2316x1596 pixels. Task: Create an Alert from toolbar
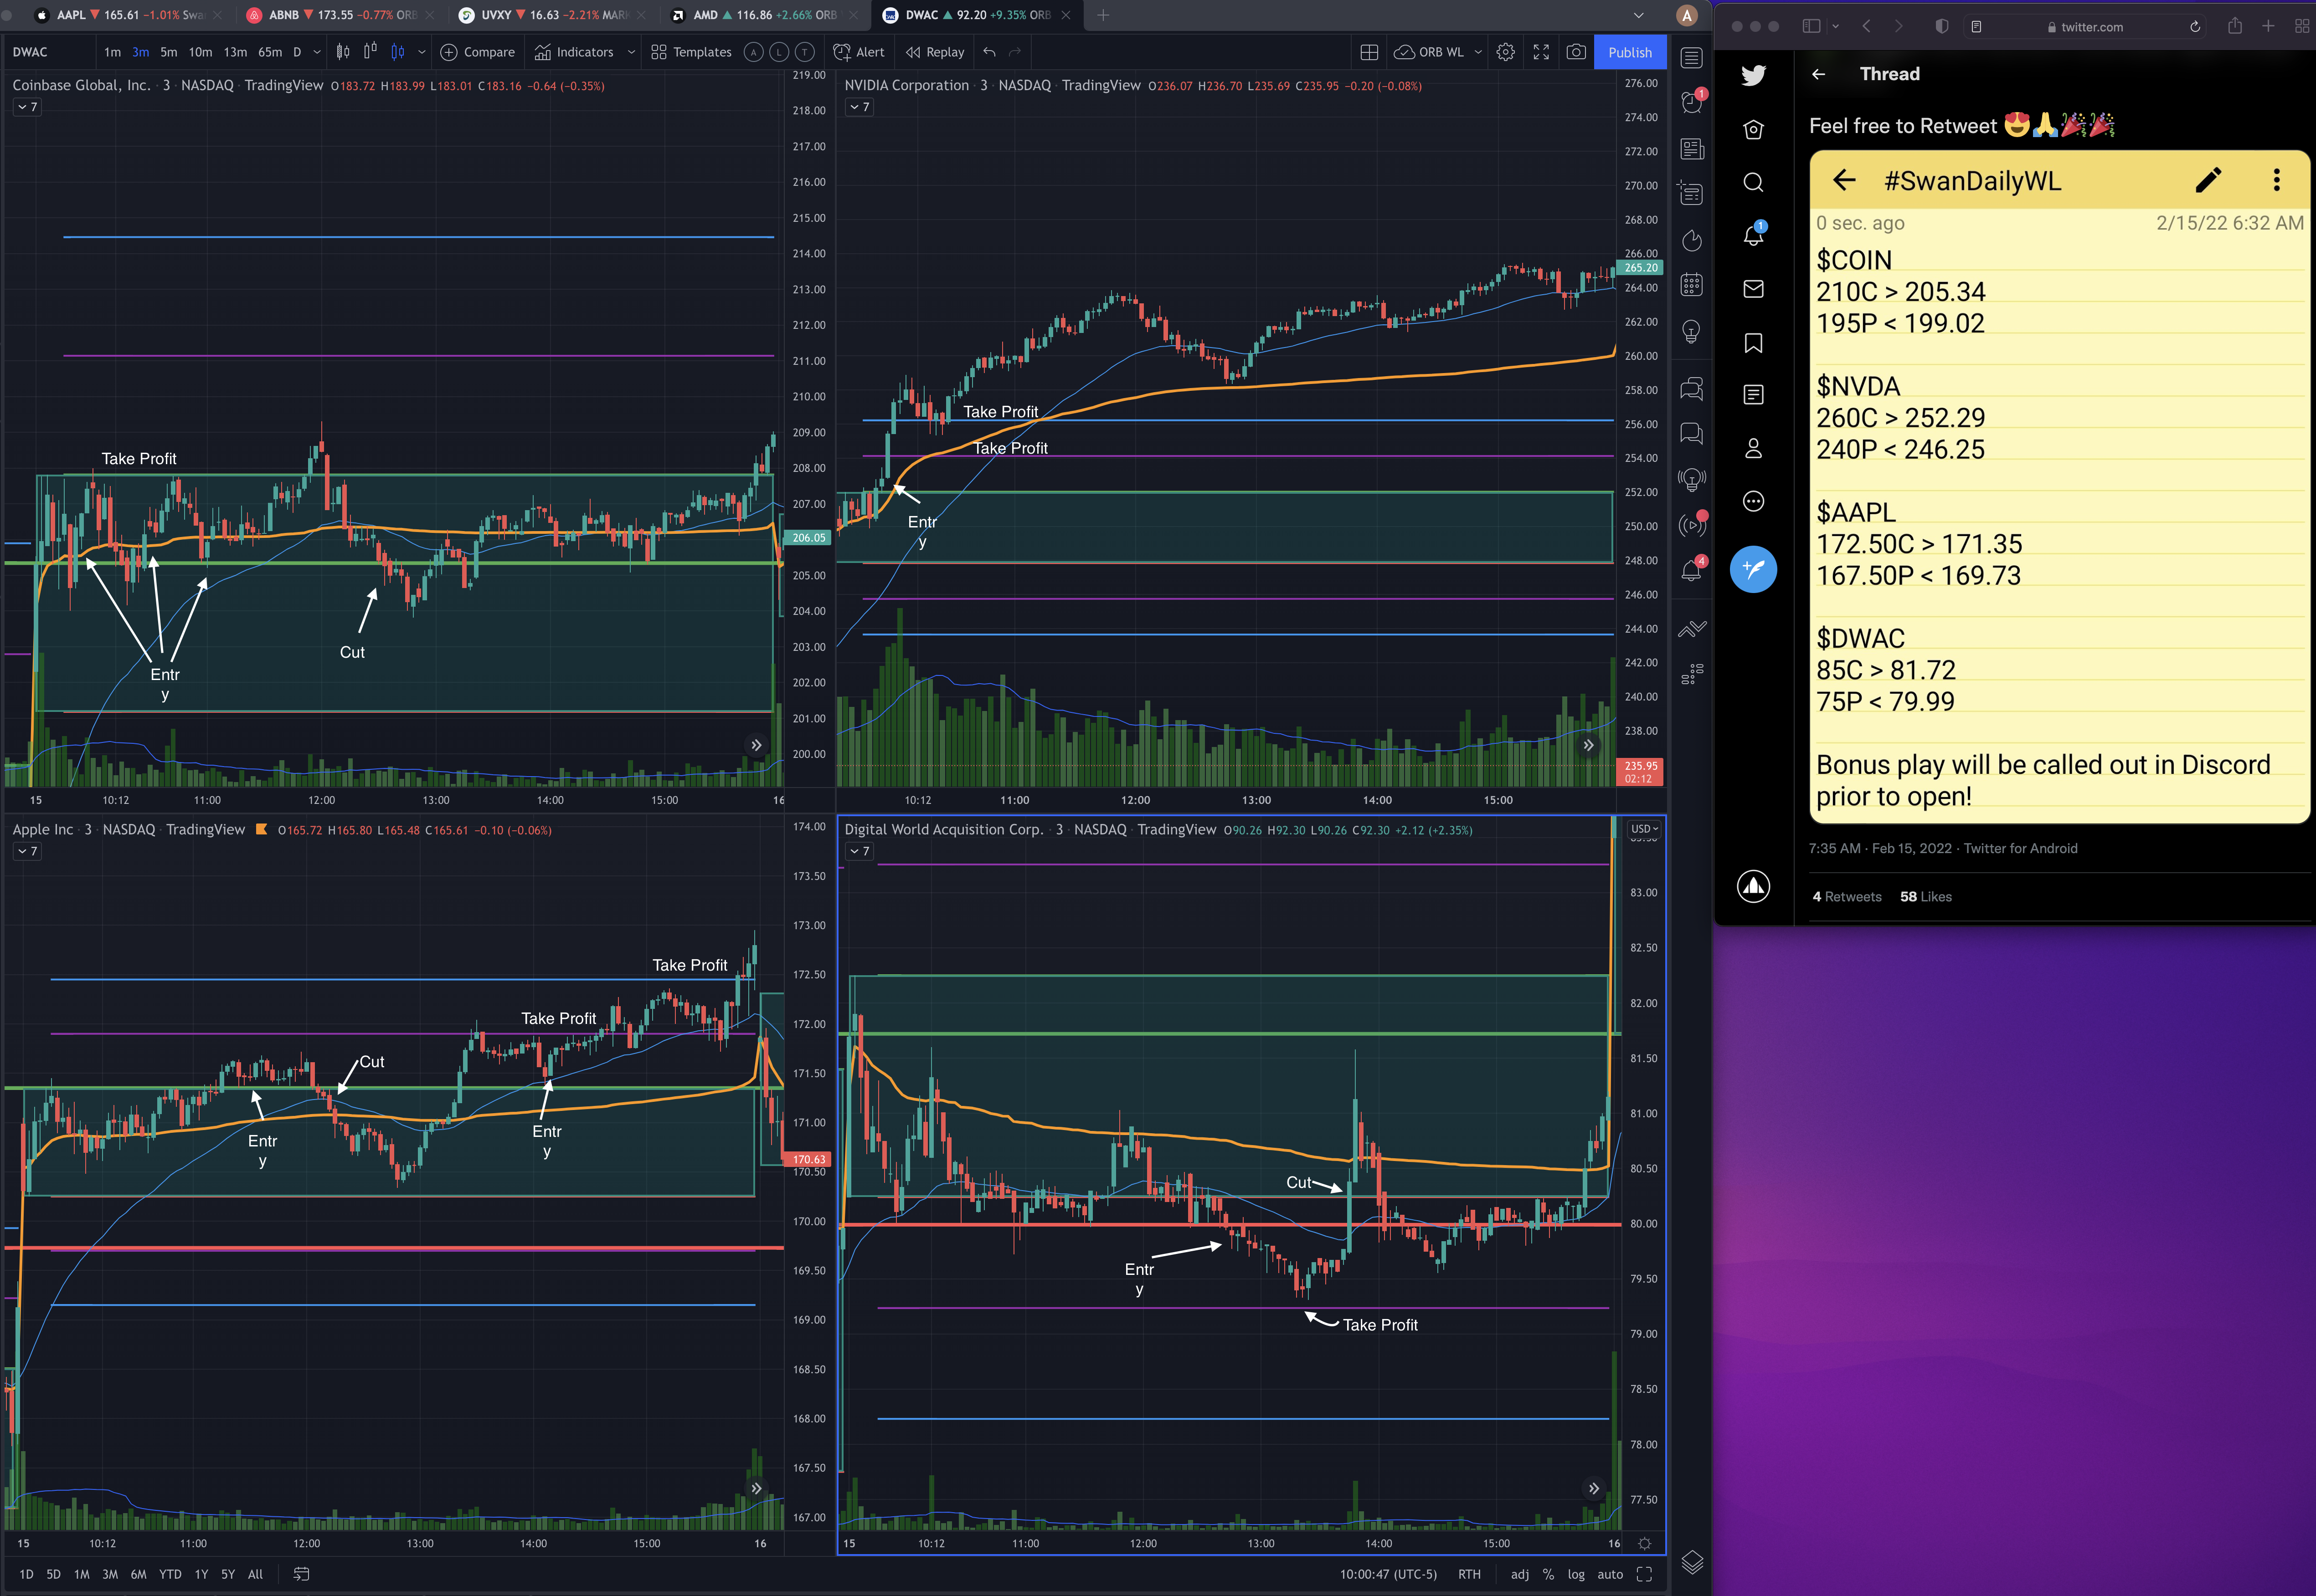point(859,52)
